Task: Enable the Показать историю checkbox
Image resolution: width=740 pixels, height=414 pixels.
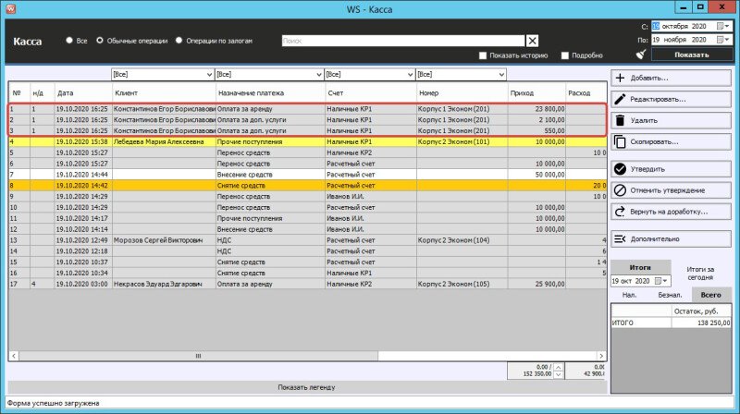Action: click(x=483, y=55)
